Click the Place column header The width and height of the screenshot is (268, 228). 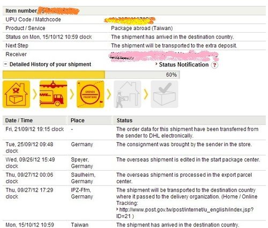pos(77,120)
